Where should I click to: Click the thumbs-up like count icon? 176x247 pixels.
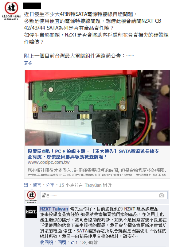click(73, 242)
